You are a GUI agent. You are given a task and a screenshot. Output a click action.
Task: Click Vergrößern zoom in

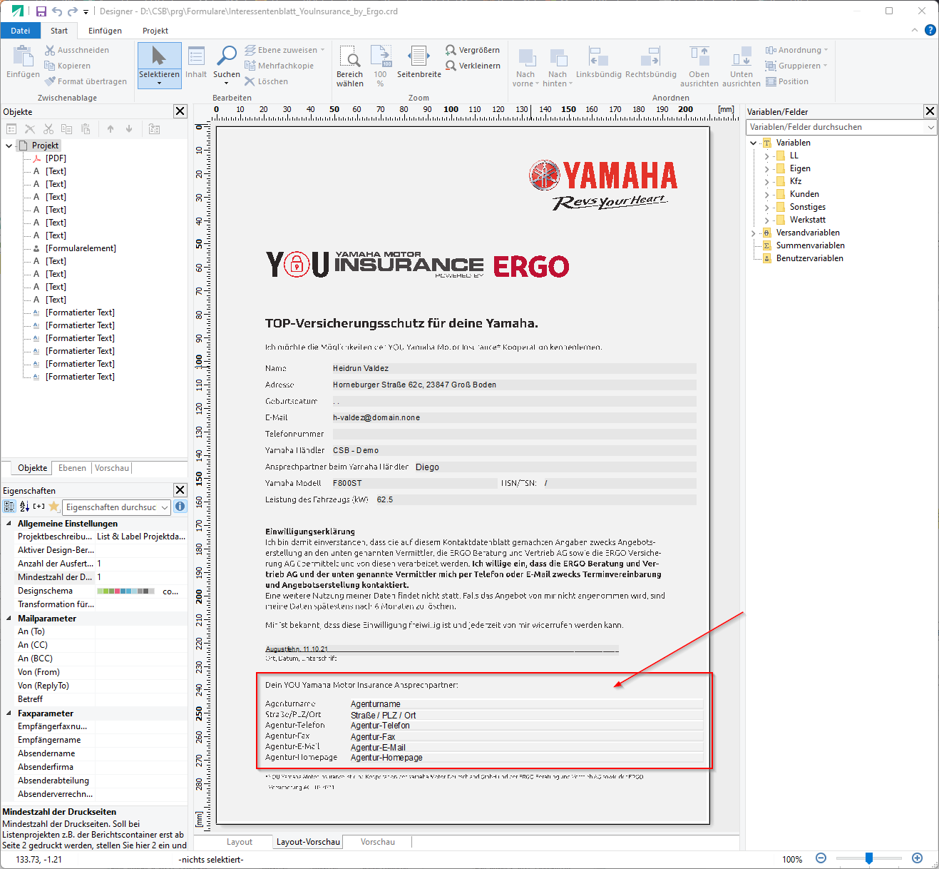472,50
